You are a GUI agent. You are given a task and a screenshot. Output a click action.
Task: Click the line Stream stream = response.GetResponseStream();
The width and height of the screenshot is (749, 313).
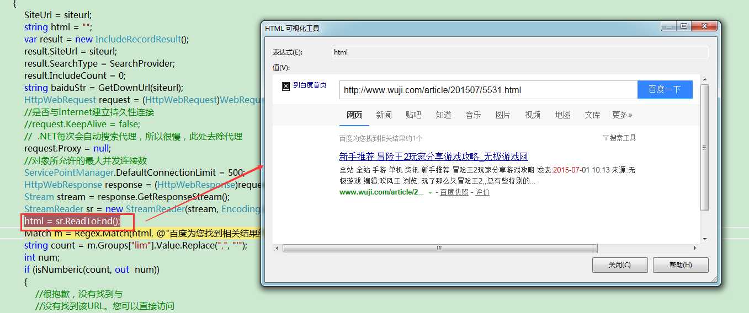(127, 197)
